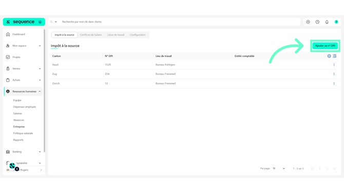Click the Ajouter un n° DPI button

(325, 46)
